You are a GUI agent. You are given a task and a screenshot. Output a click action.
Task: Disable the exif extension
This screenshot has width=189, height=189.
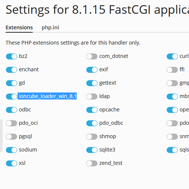(x=92, y=70)
